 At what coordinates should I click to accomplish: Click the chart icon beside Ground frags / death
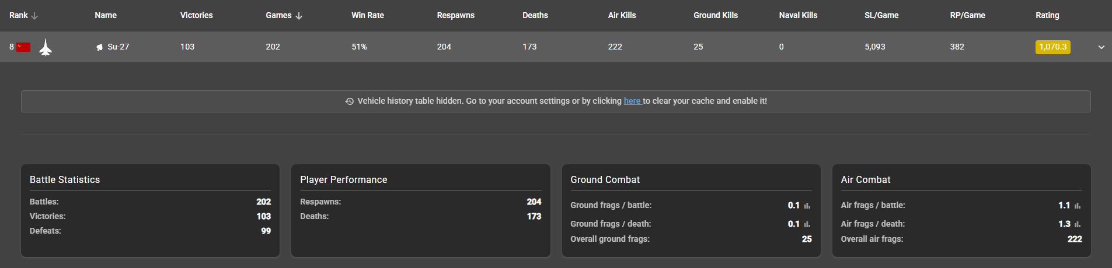point(807,224)
